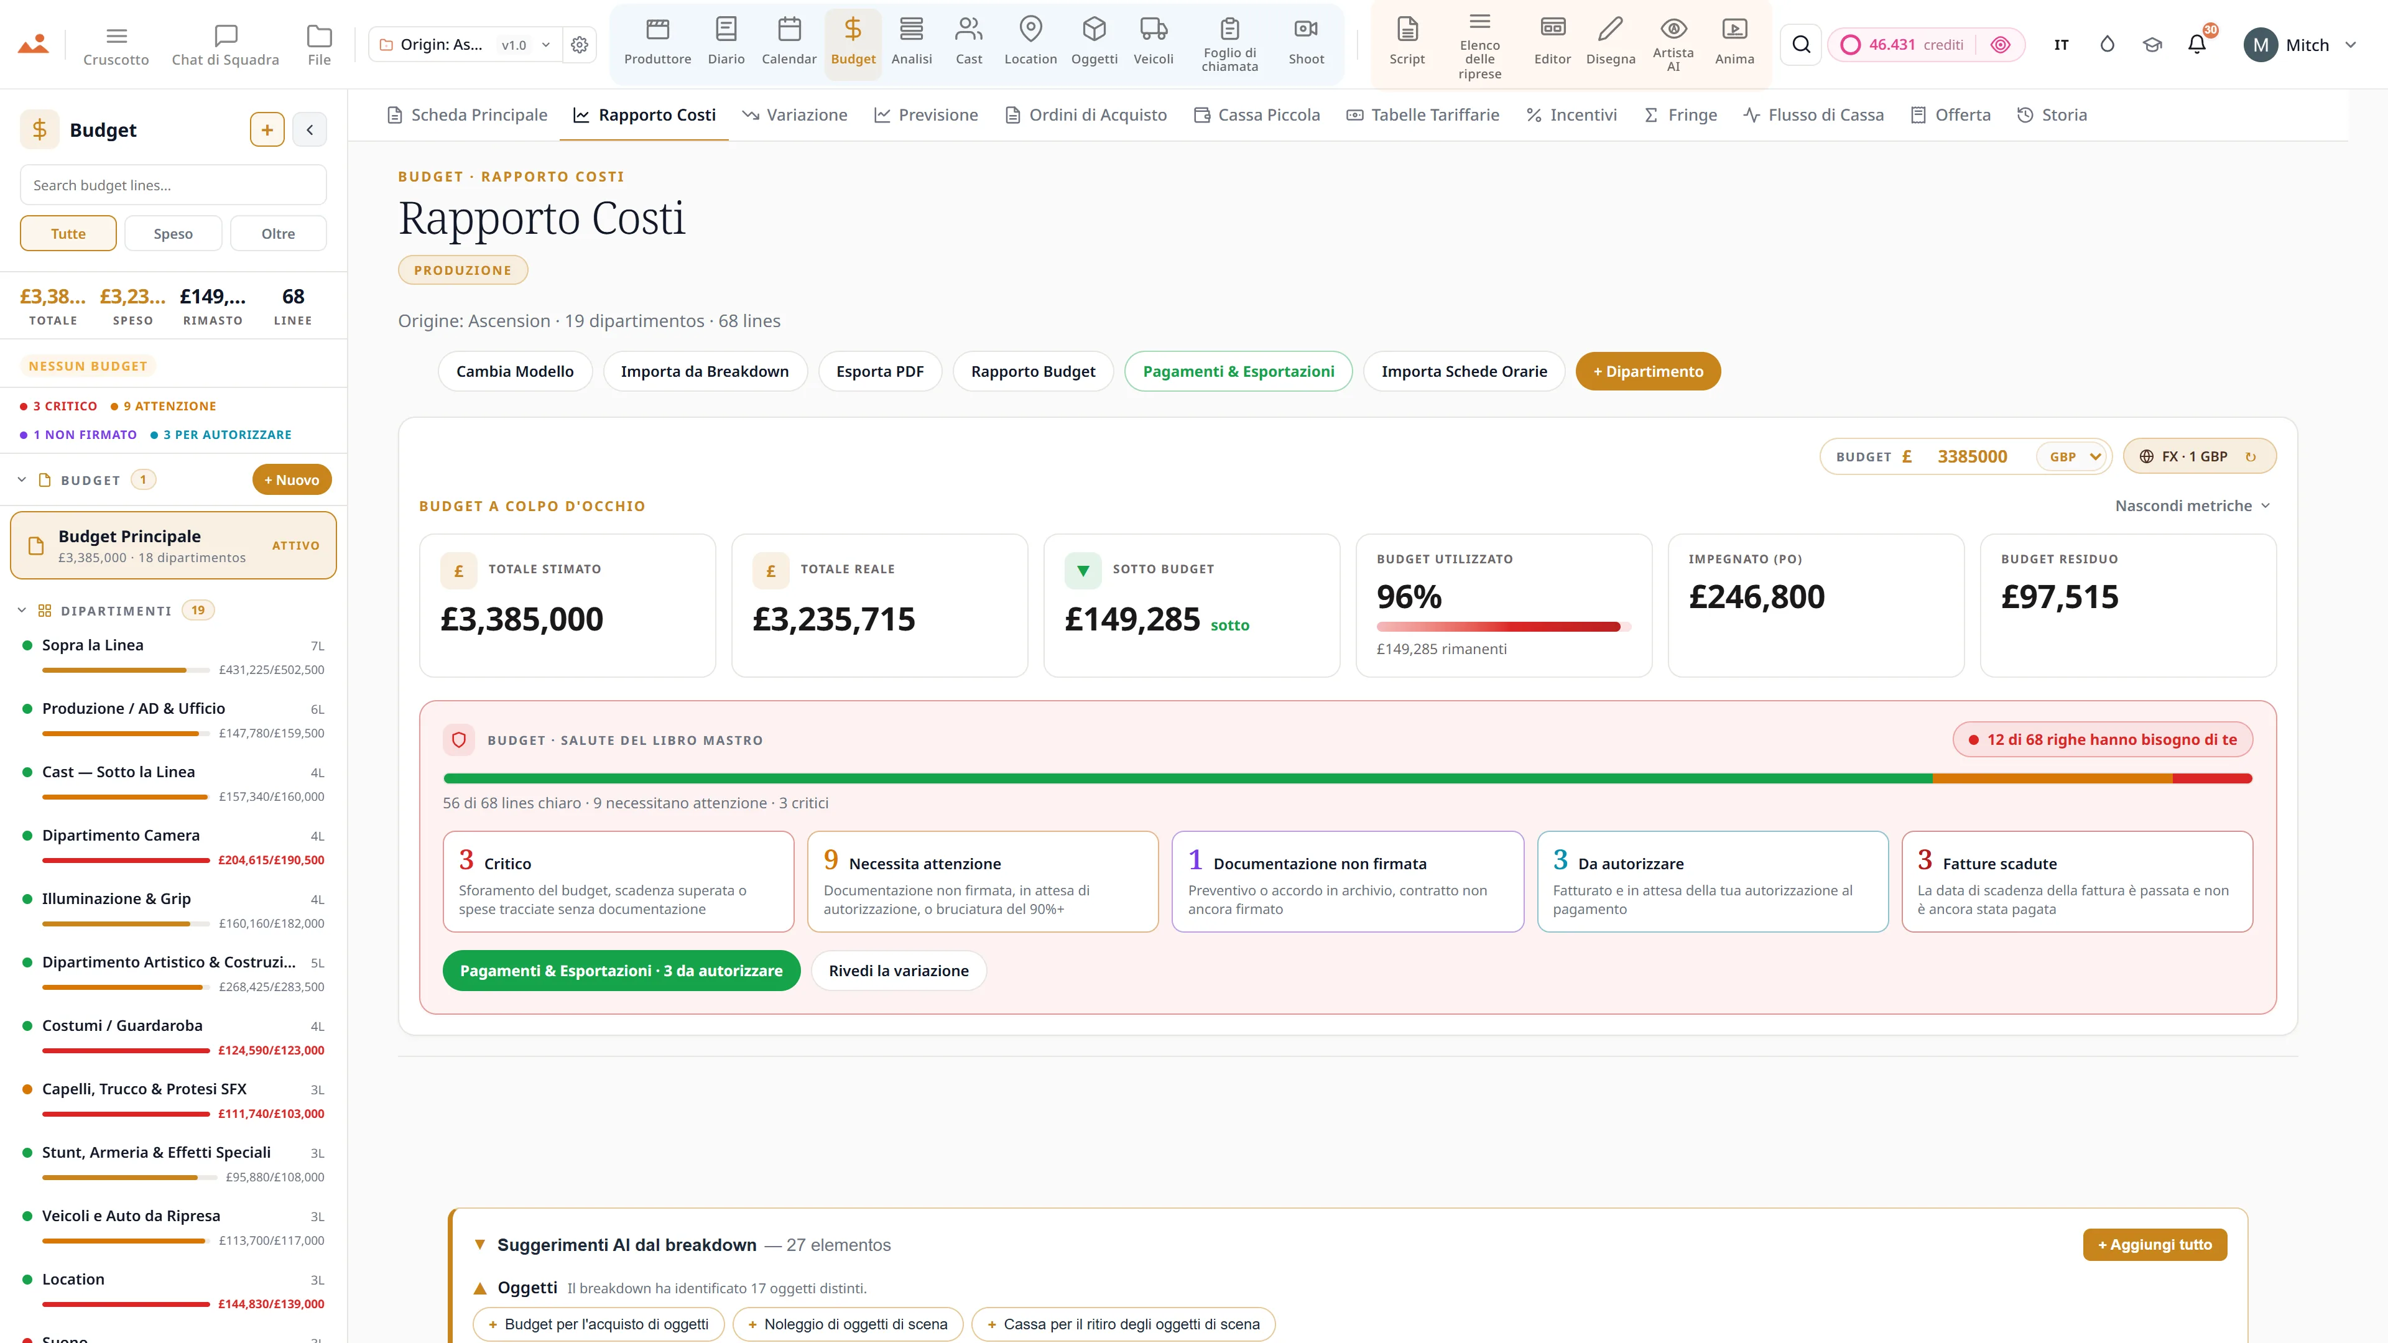Click the add budget plus icon
This screenshot has width=2388, height=1343.
pos(267,130)
